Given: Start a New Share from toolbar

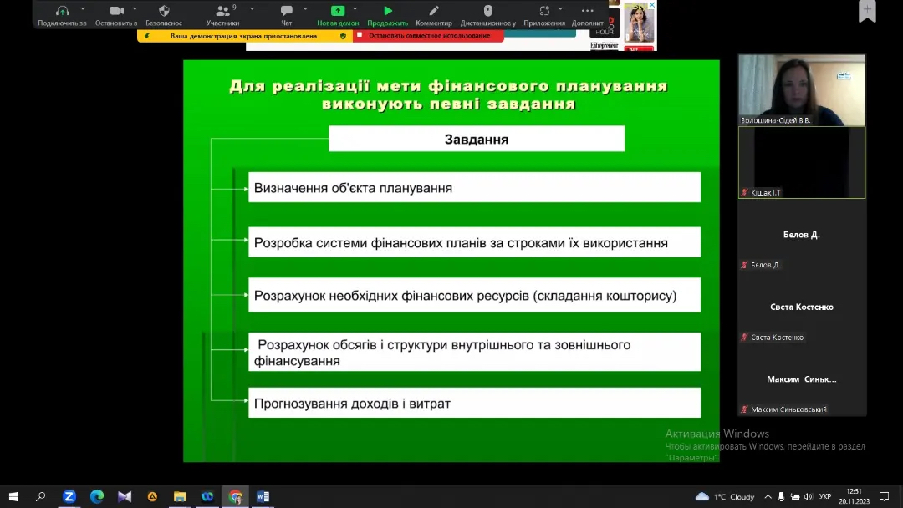Looking at the screenshot, I should click(338, 11).
